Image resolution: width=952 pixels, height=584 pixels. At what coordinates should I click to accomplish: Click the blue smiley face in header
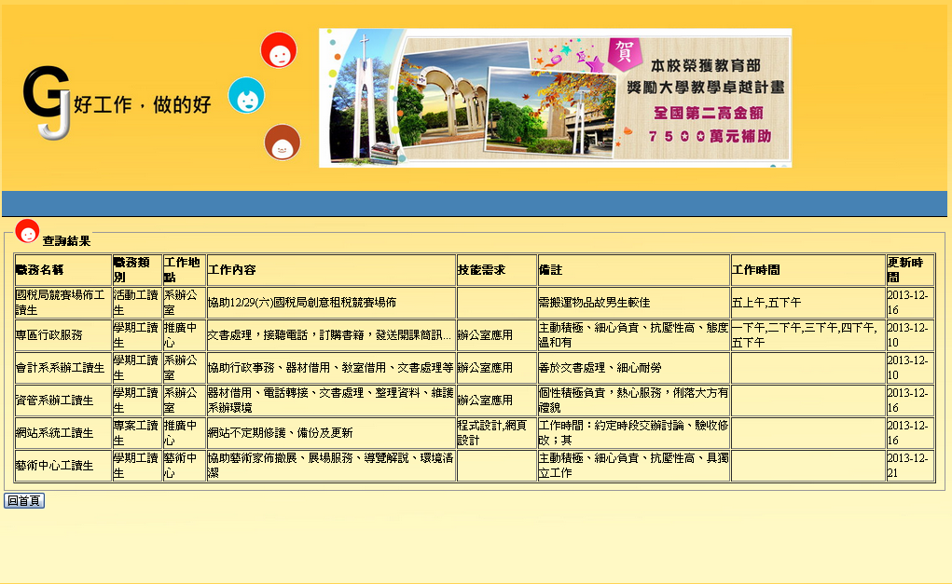(x=246, y=95)
